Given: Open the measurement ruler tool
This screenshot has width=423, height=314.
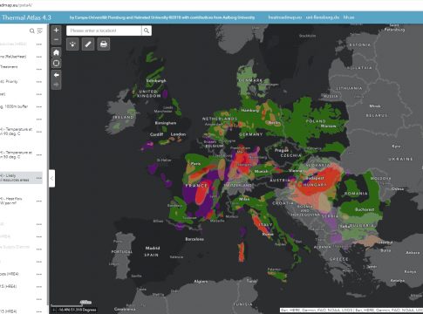Looking at the screenshot, I should pos(88,44).
